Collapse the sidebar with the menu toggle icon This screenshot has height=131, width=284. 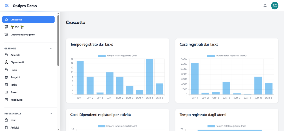point(7,6)
